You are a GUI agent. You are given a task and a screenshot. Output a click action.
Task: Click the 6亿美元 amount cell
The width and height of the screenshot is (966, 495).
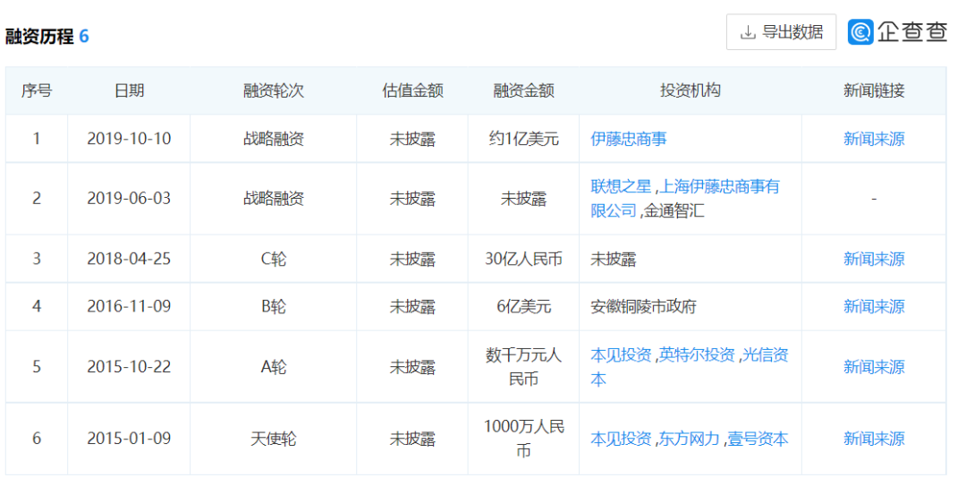click(523, 306)
